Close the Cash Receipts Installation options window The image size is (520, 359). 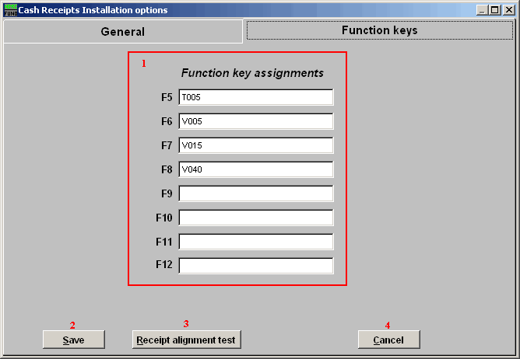[x=508, y=10]
